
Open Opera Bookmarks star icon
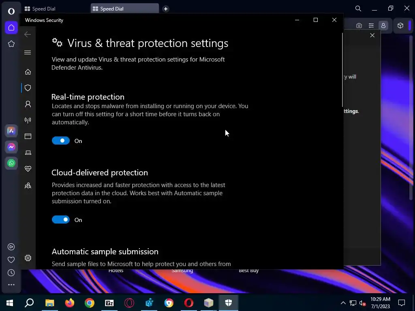click(x=11, y=44)
